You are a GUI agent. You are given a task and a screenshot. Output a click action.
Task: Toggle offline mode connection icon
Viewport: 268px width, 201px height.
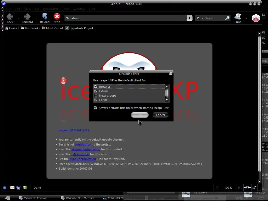point(247,187)
